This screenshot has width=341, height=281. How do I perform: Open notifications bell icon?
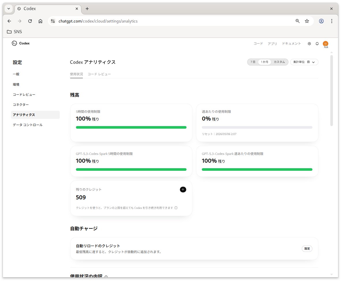[317, 44]
